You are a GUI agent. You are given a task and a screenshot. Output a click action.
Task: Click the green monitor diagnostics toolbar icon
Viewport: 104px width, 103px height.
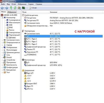(x=23, y=8)
